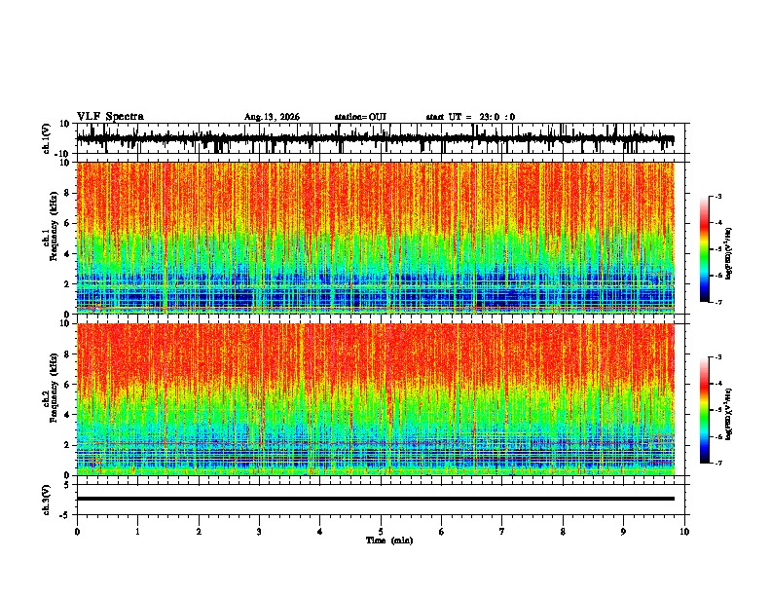Screen dimensions: 771x596
Task: Click the "-3" tick on ch.2 colorbar
Action: (717, 357)
